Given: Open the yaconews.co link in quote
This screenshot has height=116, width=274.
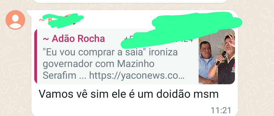Looking at the screenshot, I should pyautogui.click(x=137, y=75).
